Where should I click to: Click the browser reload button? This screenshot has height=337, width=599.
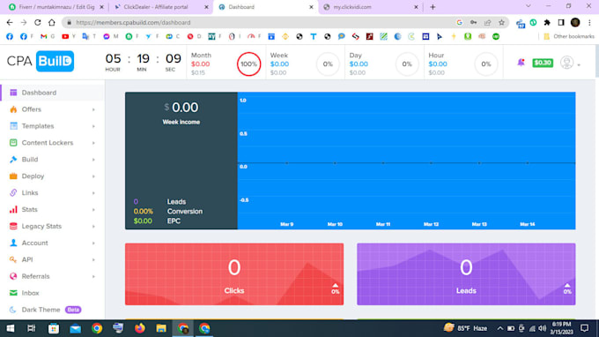37,23
